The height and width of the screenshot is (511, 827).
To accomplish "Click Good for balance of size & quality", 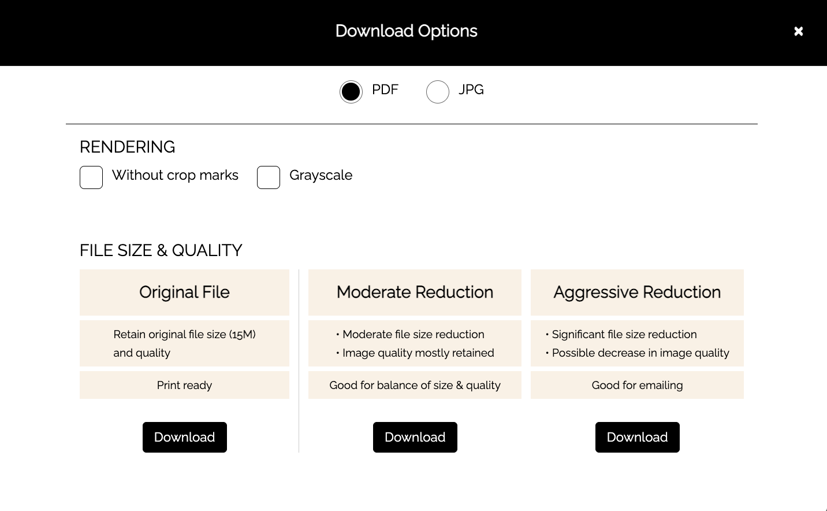I will [x=415, y=385].
